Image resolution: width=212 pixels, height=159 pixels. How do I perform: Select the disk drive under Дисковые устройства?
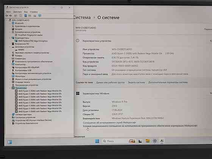tap(21, 50)
